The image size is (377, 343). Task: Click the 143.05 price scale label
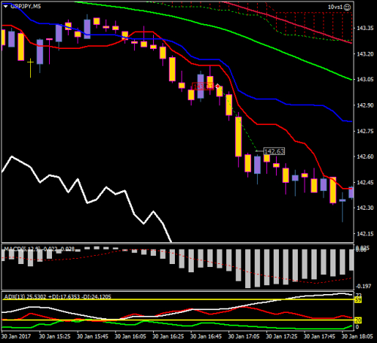[365, 80]
